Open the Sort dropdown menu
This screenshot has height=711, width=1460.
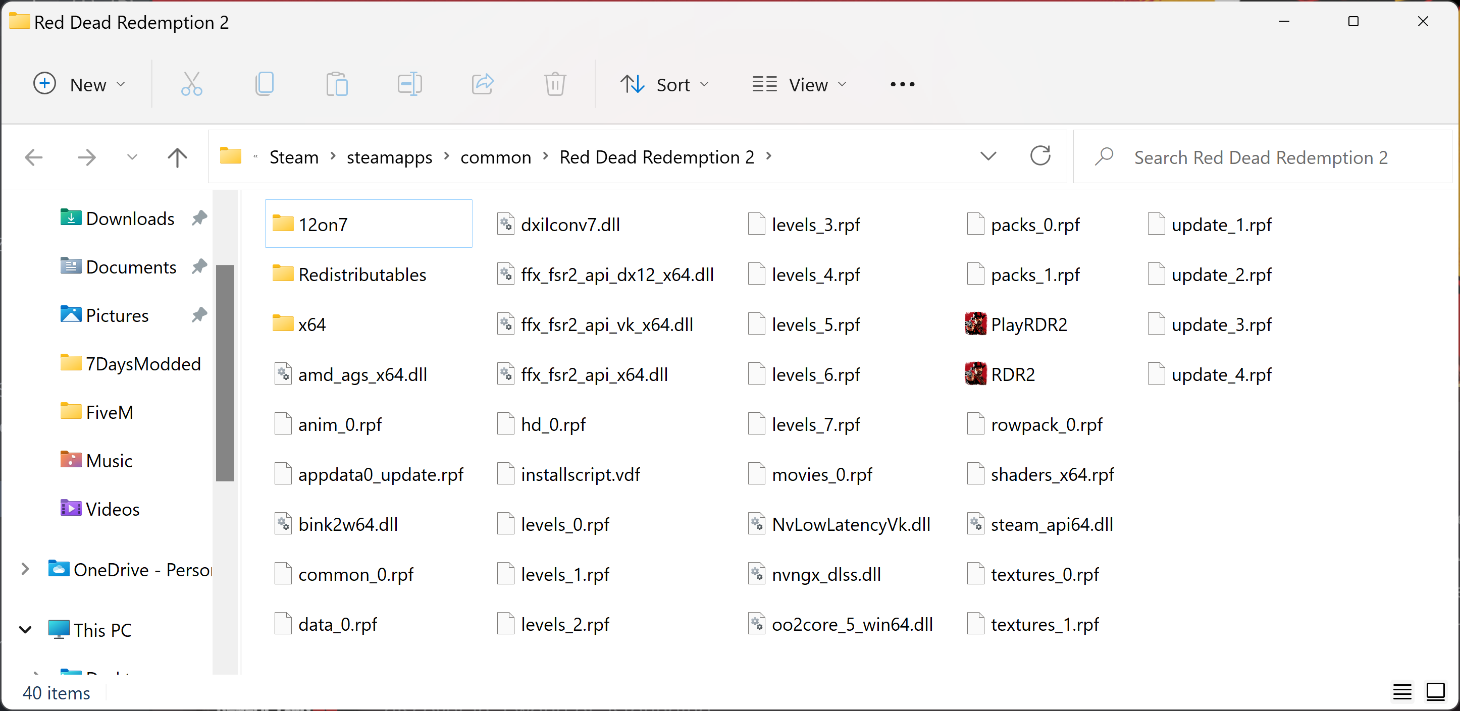point(664,84)
